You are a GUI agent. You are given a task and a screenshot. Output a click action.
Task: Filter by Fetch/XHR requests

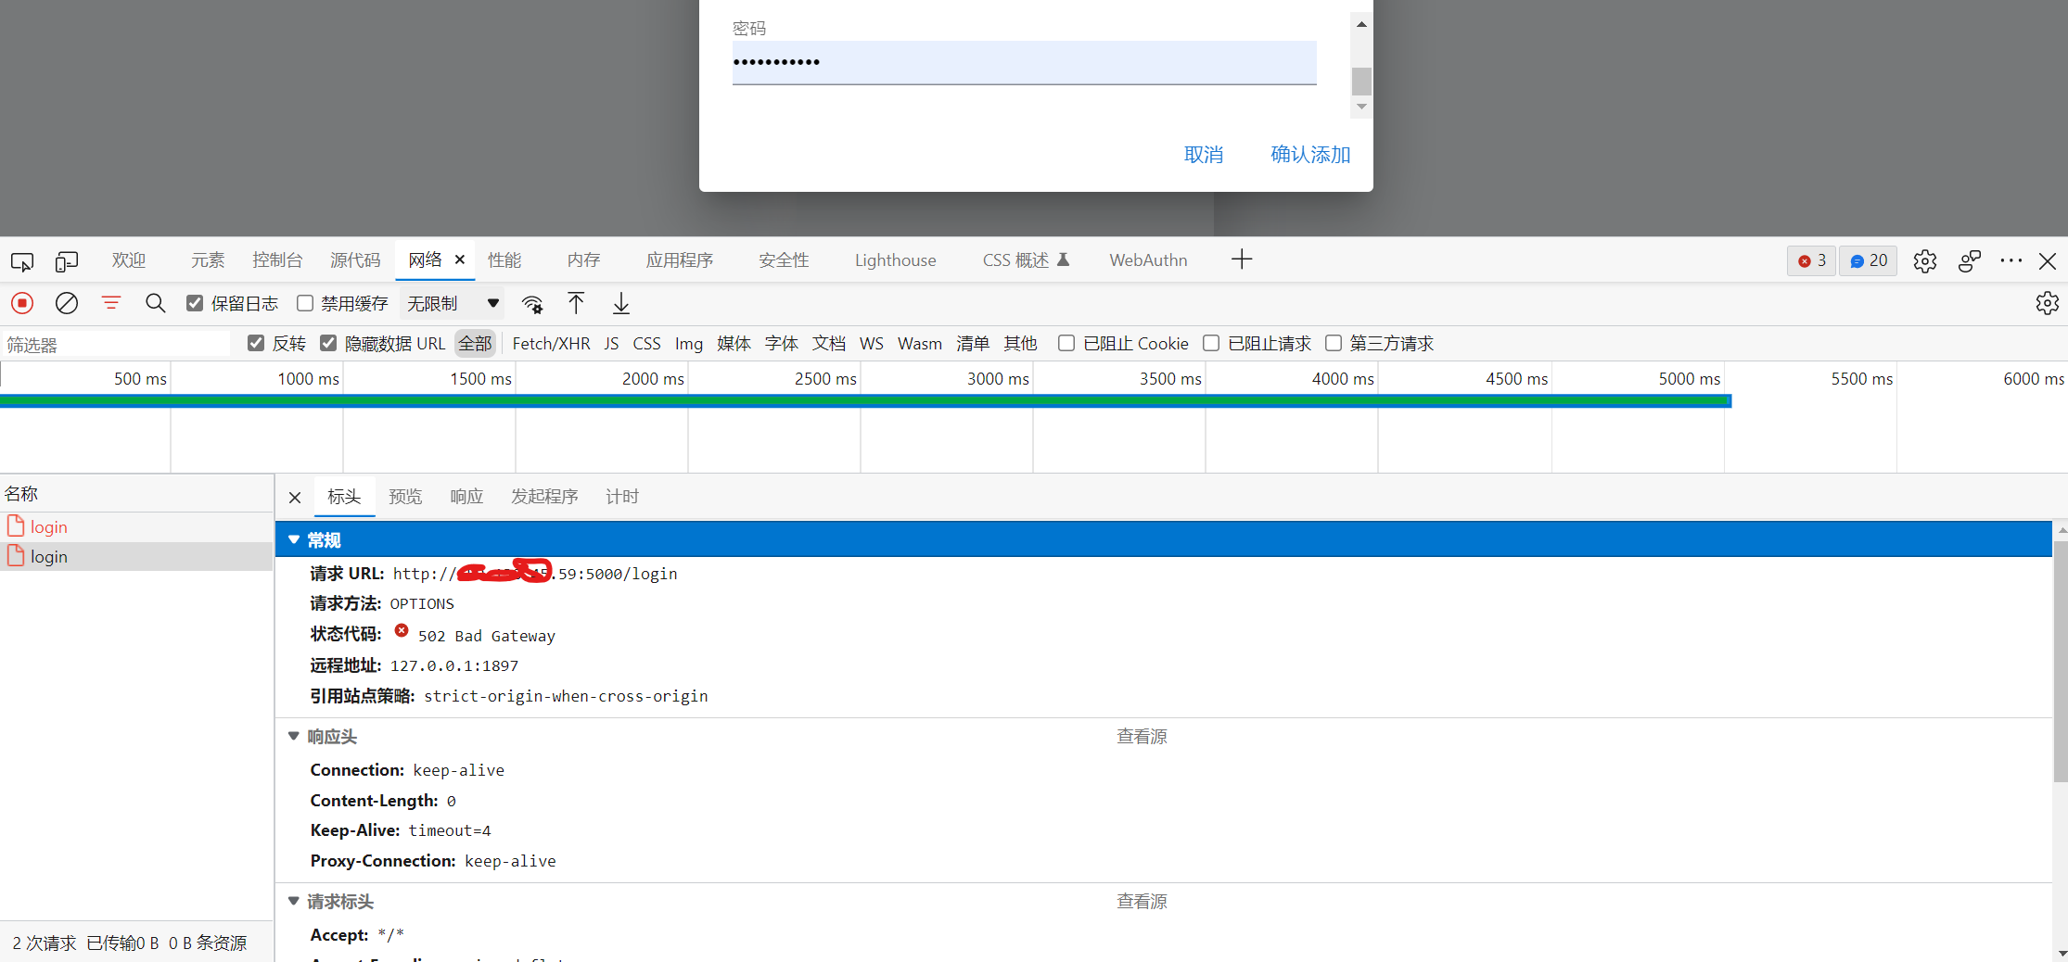click(551, 344)
